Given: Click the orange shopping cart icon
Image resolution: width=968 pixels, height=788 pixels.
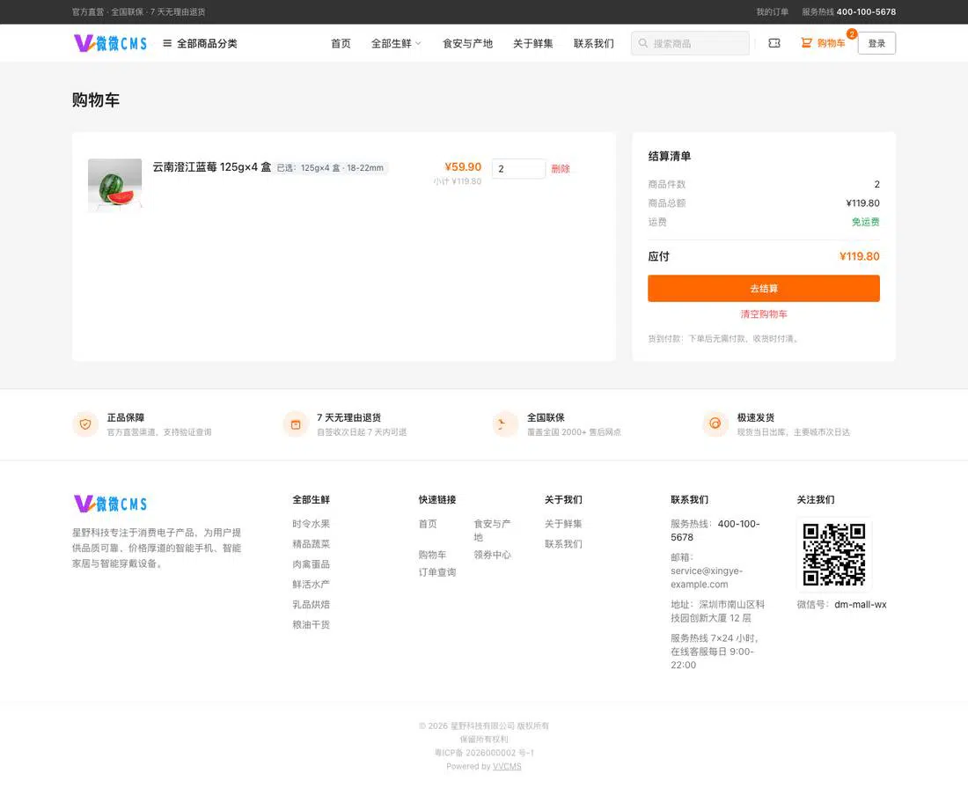Looking at the screenshot, I should click(x=806, y=42).
